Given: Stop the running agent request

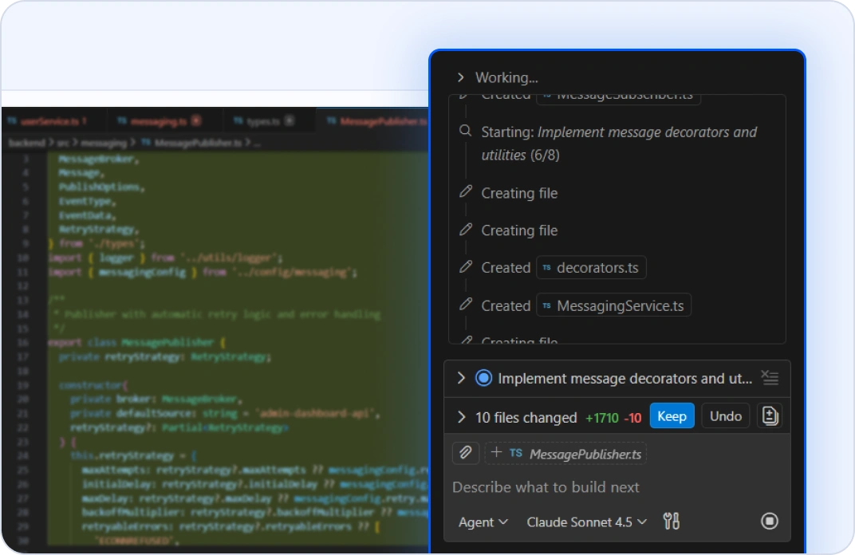Looking at the screenshot, I should coord(769,521).
